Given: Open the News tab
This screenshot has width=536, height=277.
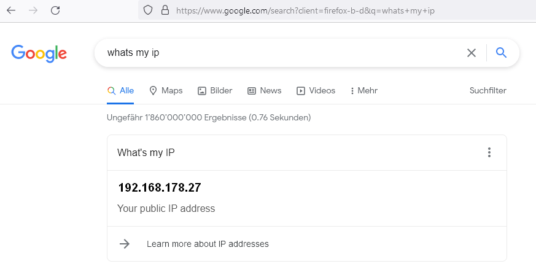Looking at the screenshot, I should pos(264,91).
